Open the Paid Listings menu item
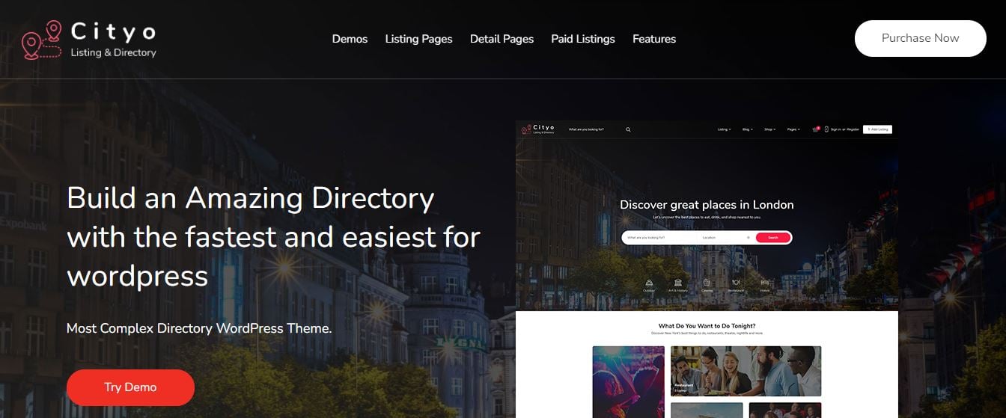1006x418 pixels. click(582, 39)
